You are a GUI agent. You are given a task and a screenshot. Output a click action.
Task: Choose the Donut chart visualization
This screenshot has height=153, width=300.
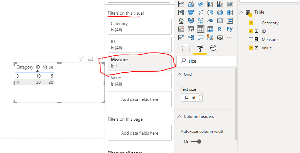[220, 13]
